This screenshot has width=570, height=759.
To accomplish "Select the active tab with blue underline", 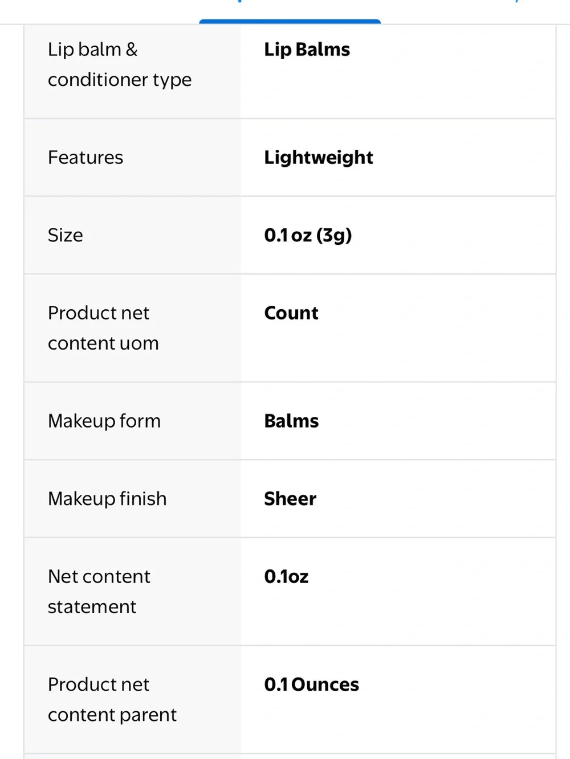I will [290, 11].
